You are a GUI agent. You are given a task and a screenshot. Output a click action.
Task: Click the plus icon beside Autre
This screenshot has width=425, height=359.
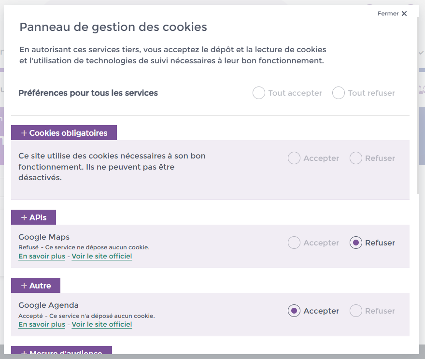[24, 286]
